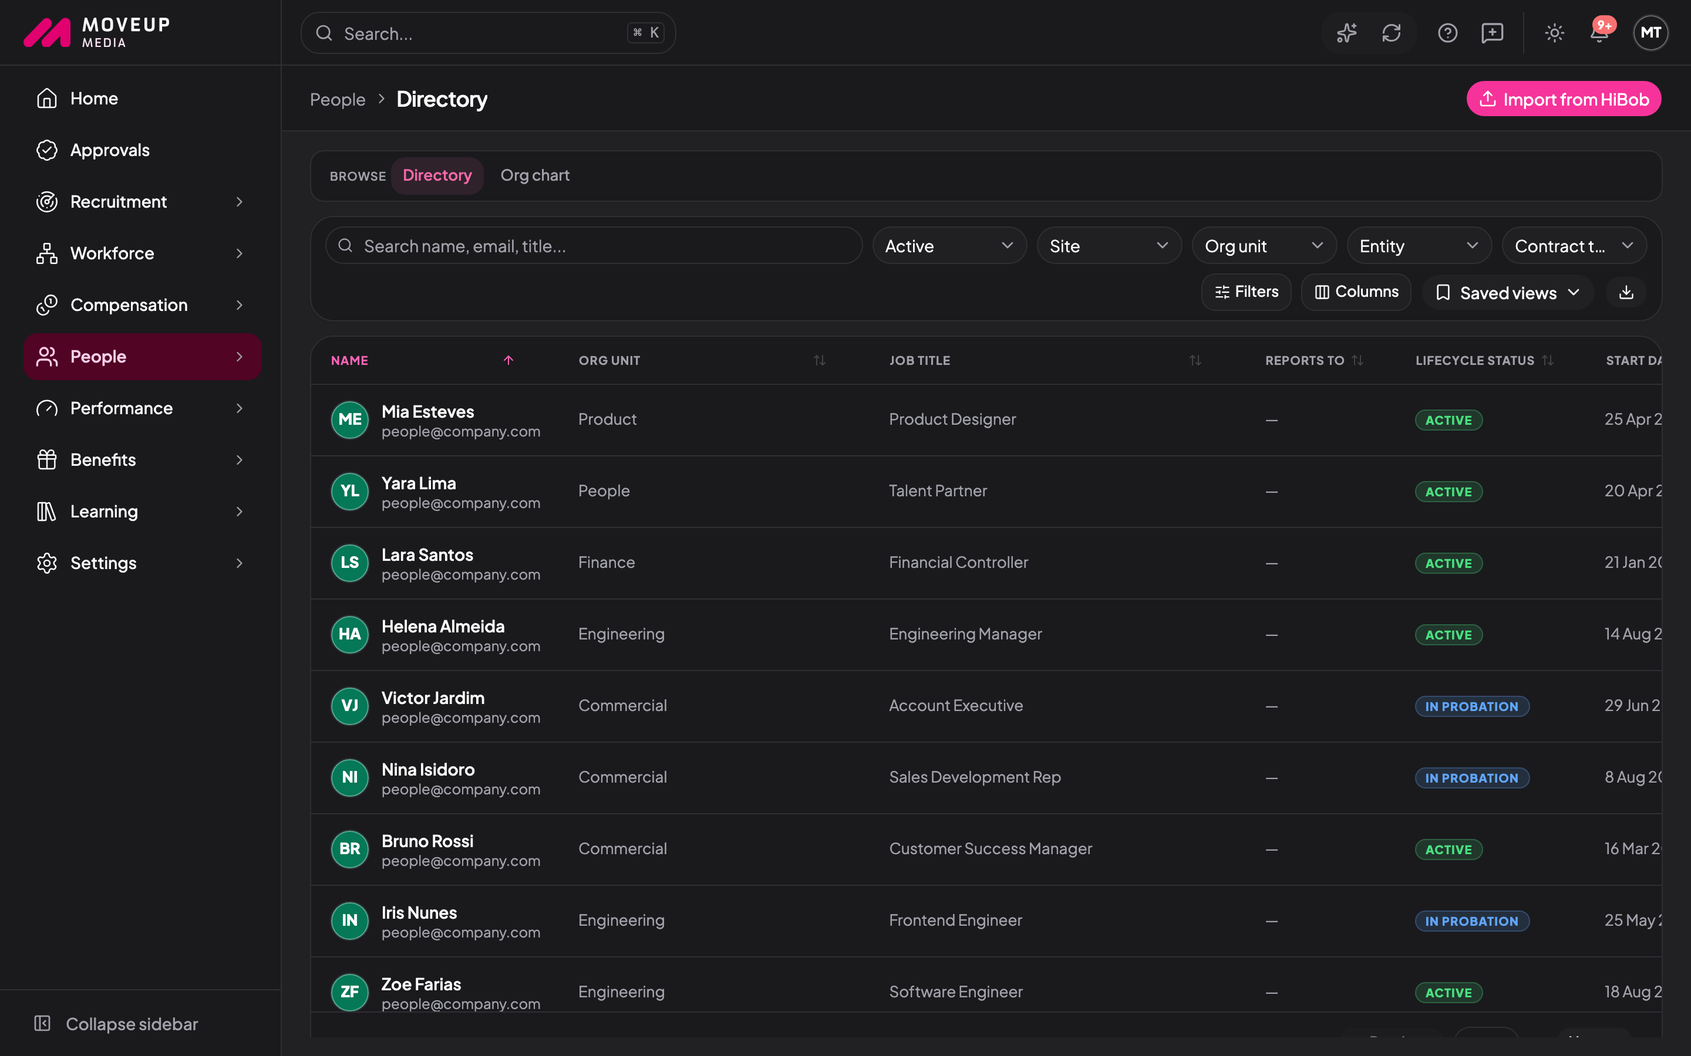The image size is (1691, 1056).
Task: Open the Org unit filter dropdown
Action: pos(1264,246)
